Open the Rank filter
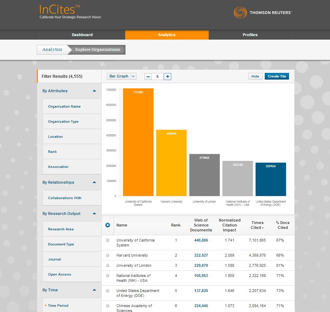Screen dimensions: 330x312 [x=72, y=152]
